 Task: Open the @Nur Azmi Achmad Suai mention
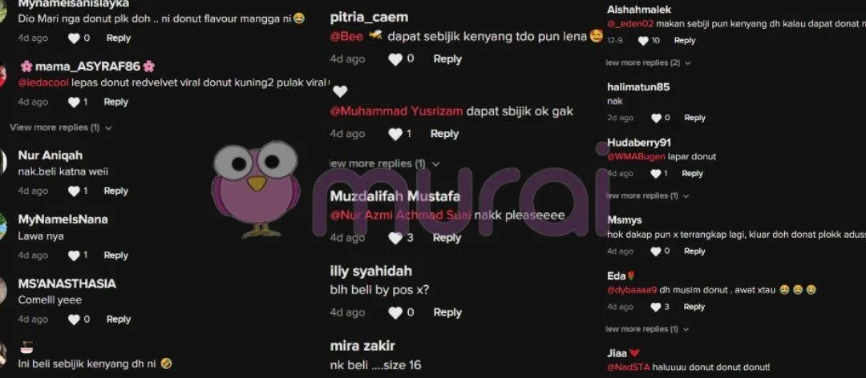(400, 215)
